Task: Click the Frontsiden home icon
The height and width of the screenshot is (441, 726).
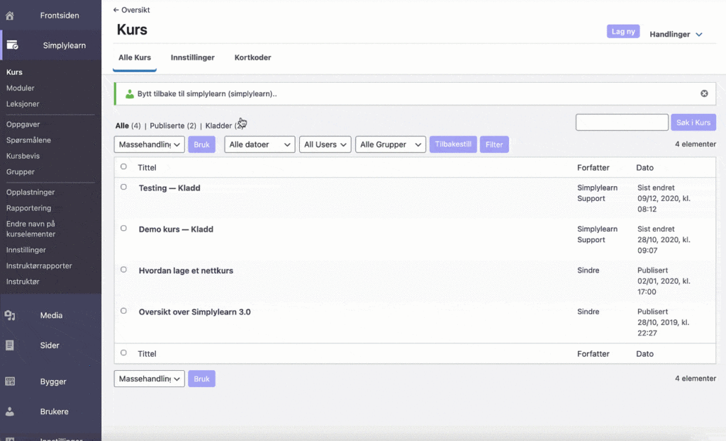Action: coord(10,16)
